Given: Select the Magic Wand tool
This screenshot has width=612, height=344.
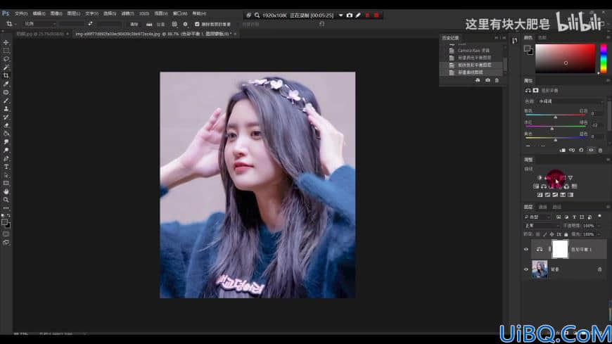Looking at the screenshot, I should coord(6,67).
